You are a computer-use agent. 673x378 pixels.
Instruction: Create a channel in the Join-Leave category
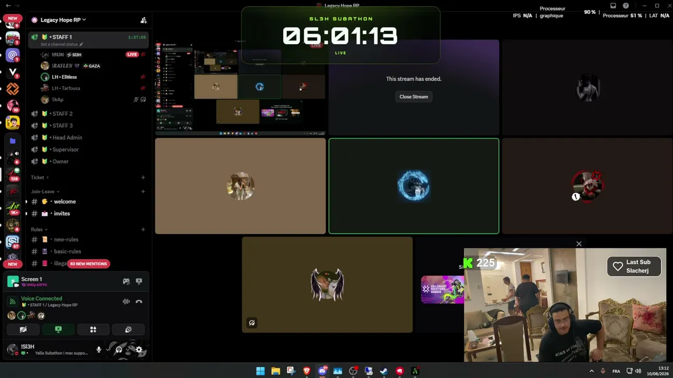pos(143,192)
